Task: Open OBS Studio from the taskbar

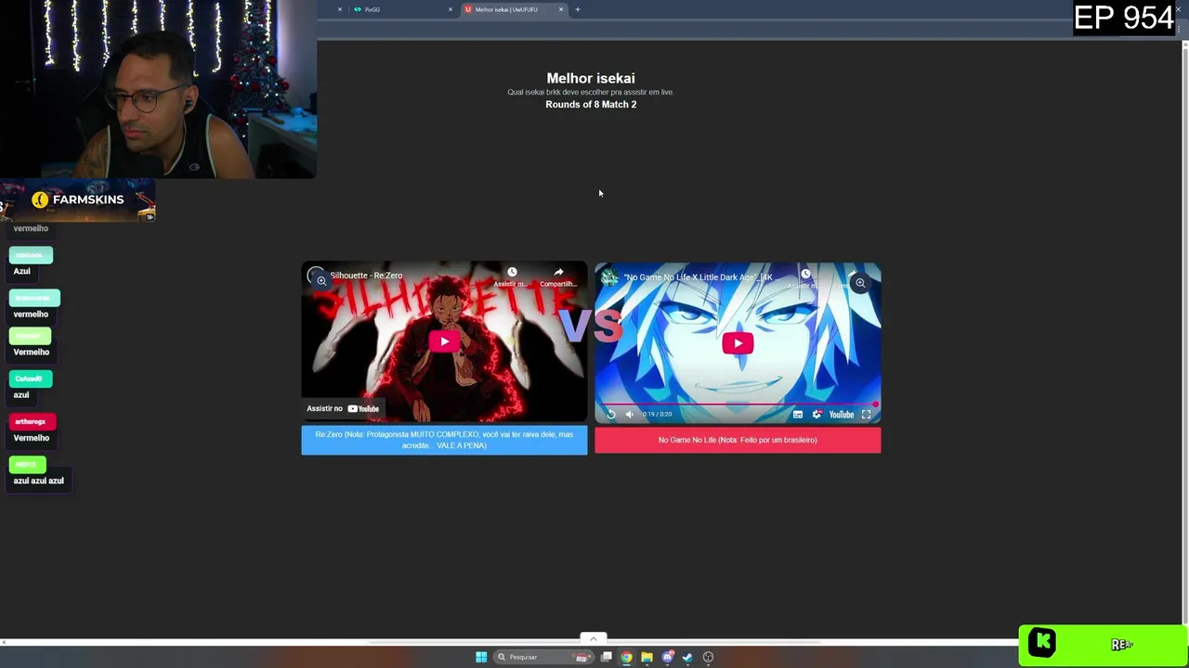Action: coord(708,657)
